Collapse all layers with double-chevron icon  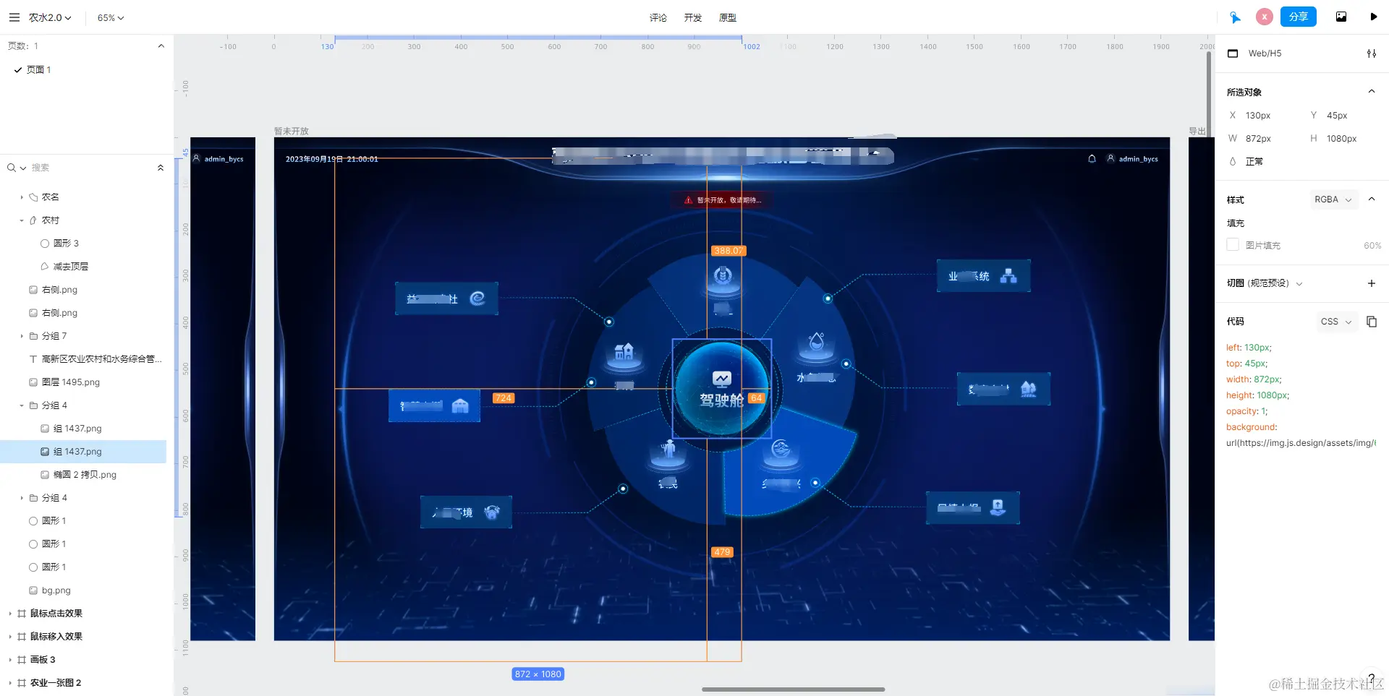click(x=161, y=168)
